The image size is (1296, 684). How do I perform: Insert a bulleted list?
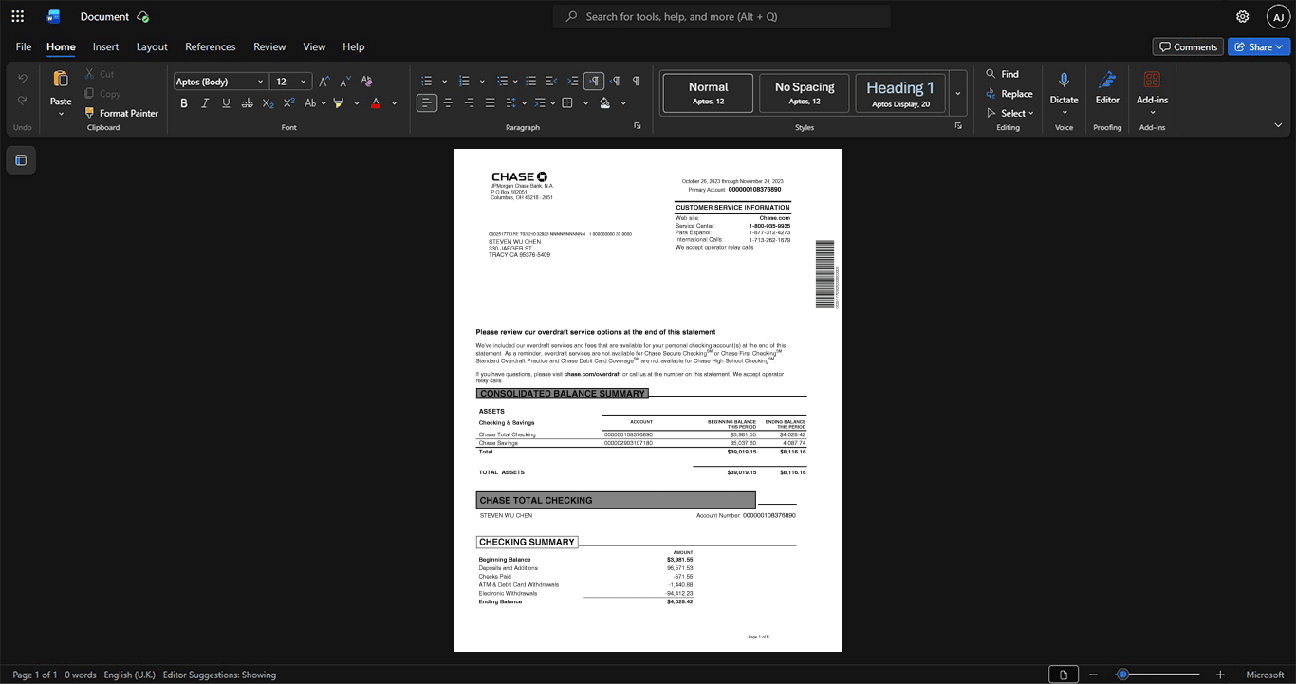click(x=427, y=82)
